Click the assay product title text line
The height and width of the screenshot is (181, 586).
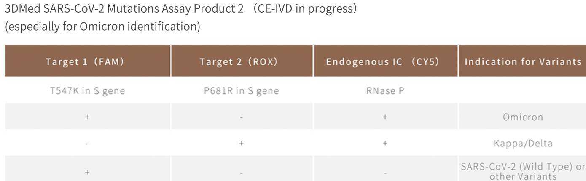pos(180,9)
